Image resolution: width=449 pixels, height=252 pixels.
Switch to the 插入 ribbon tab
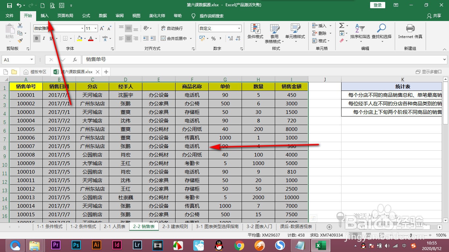(x=44, y=15)
